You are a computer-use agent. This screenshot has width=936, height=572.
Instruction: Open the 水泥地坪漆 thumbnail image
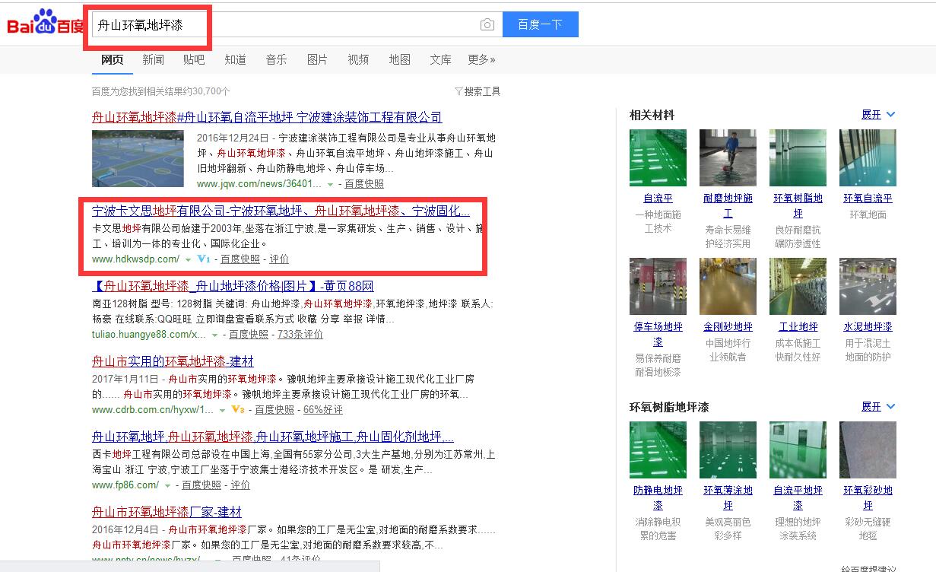coord(868,286)
